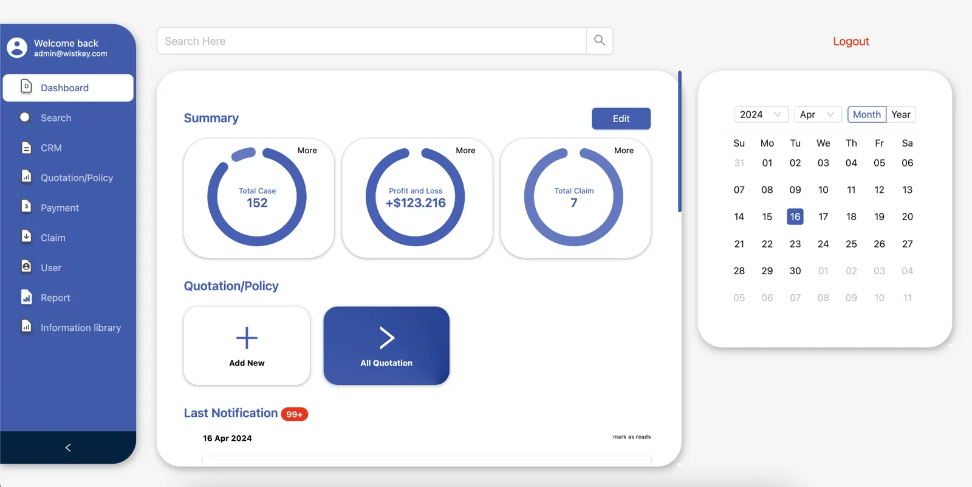Click the Information library icon
The image size is (972, 487).
[x=26, y=326]
